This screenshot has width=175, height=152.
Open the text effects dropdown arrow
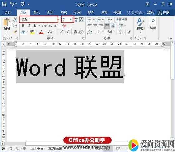coord(27,32)
